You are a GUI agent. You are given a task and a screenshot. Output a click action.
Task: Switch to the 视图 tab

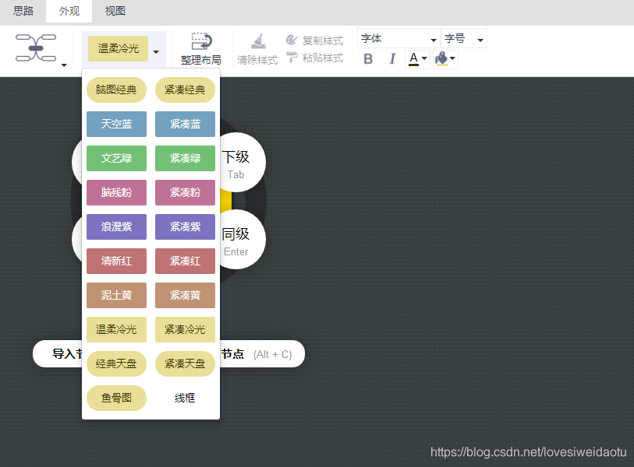coord(115,11)
